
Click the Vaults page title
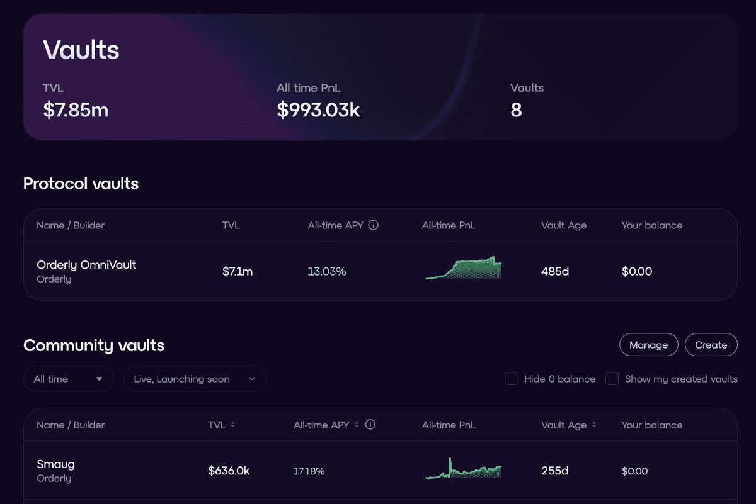(x=81, y=50)
